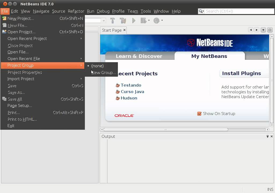The width and height of the screenshot is (275, 193).
Task: Click the Run Project play icon
Action: (x=134, y=20)
